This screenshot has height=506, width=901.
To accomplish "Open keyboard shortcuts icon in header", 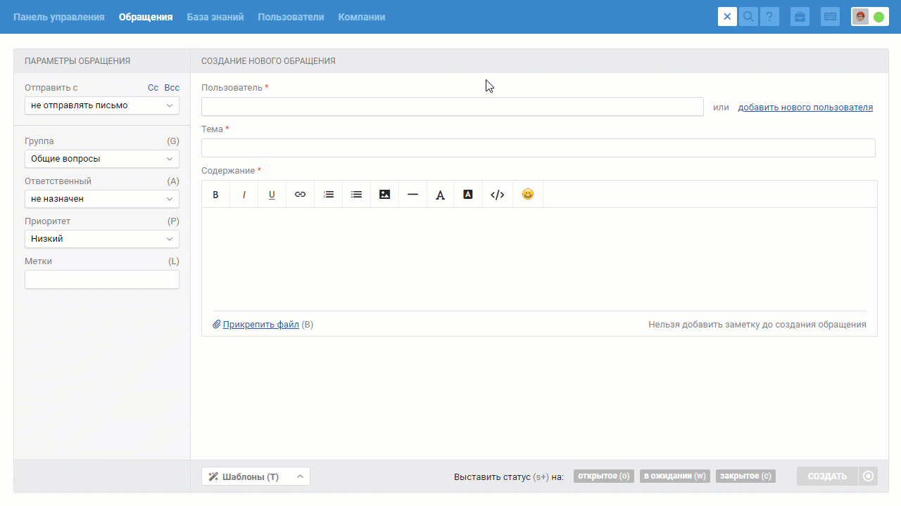I will coord(831,17).
